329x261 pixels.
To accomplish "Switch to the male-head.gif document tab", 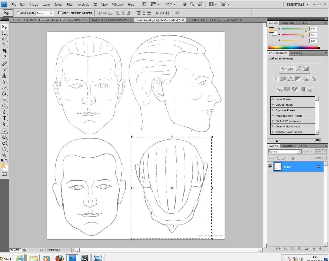I will (158, 20).
